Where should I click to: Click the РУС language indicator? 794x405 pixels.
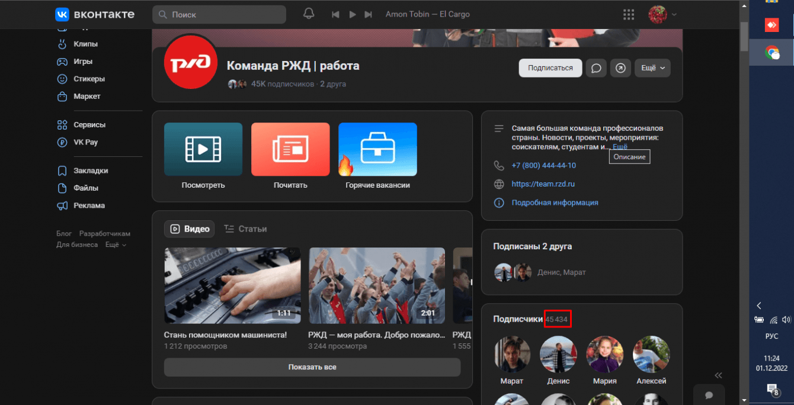pos(771,336)
